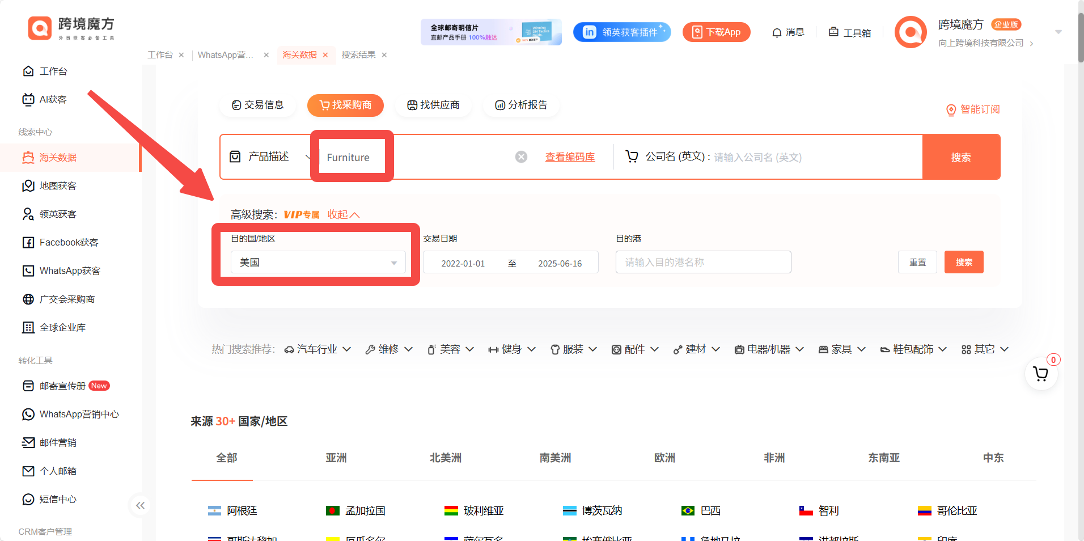1084x541 pixels.
Task: Click the 下载App button
Action: [x=717, y=32]
